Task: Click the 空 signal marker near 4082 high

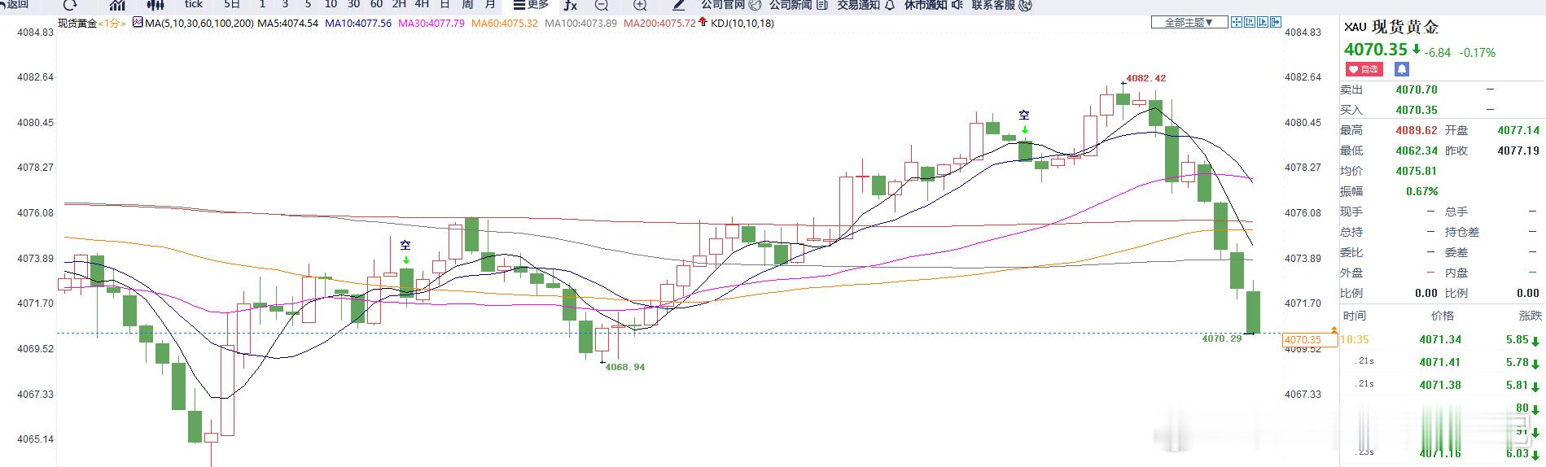Action: [x=1024, y=115]
